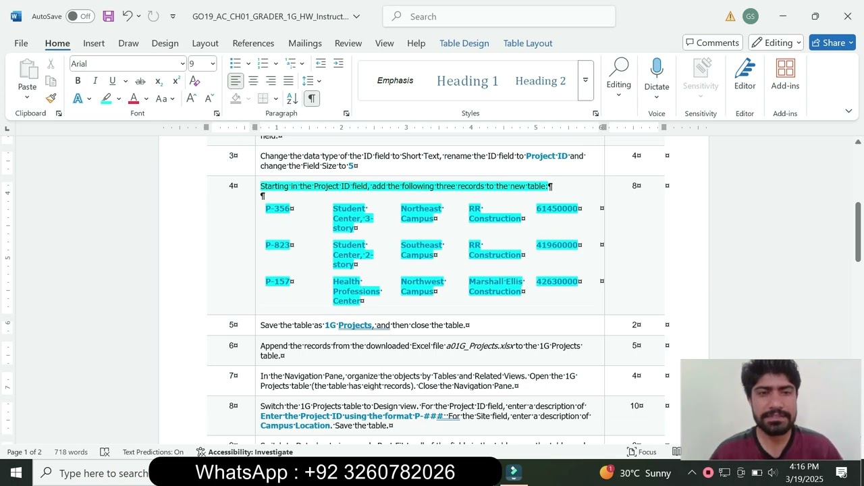Align text right
This screenshot has width=864, height=486.
coord(271,81)
